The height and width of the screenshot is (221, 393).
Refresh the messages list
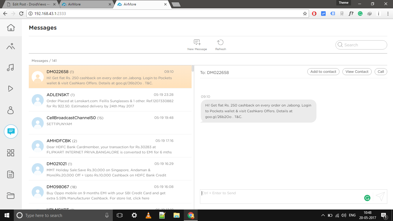coord(221,45)
